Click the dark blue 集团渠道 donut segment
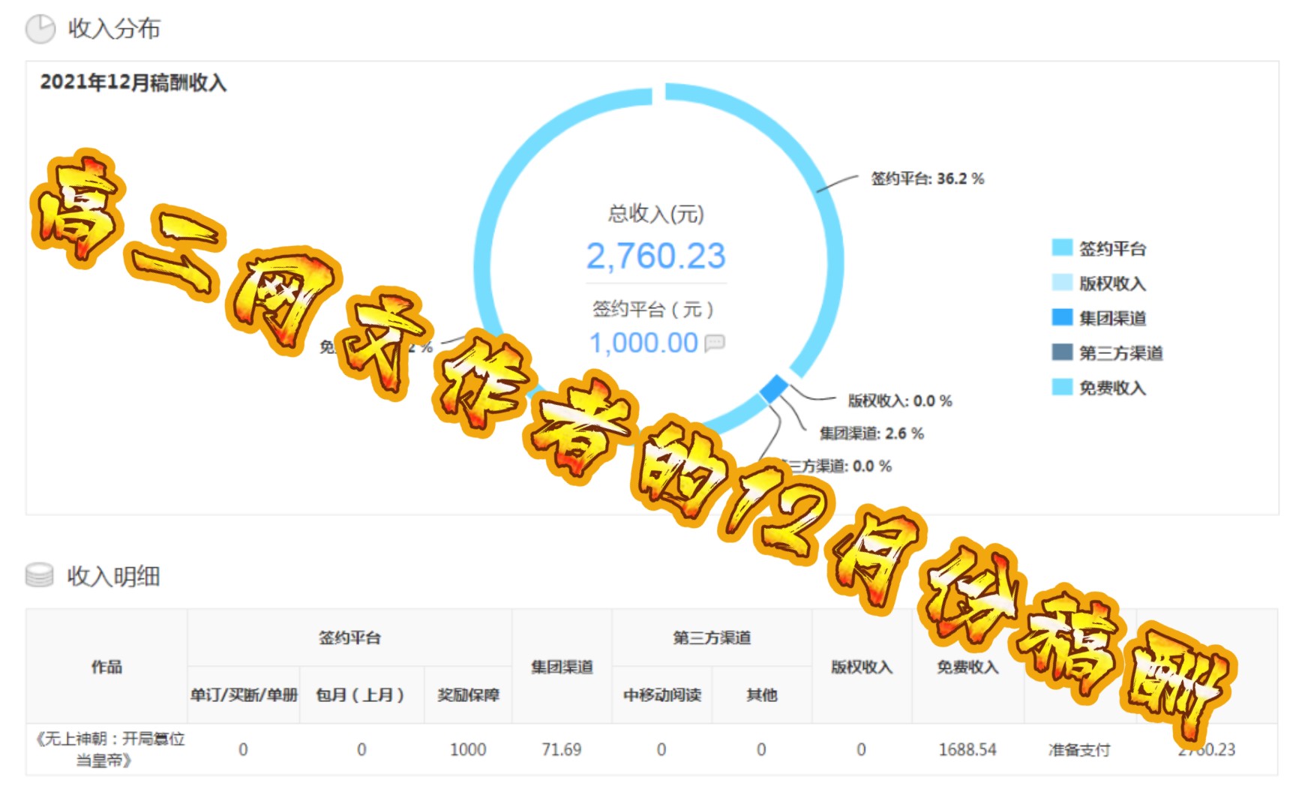Image resolution: width=1296 pixels, height=810 pixels. coord(774,389)
